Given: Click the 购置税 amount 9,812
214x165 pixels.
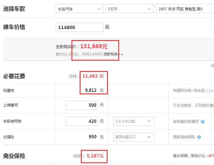Looking at the screenshot, I should [91, 90].
